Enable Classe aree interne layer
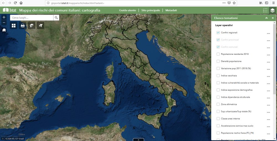This screenshot has height=141, width=277. [218, 118]
